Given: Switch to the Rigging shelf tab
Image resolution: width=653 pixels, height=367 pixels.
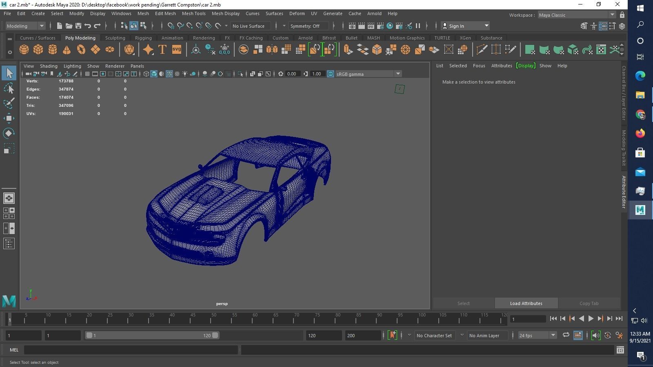Looking at the screenshot, I should click(143, 38).
